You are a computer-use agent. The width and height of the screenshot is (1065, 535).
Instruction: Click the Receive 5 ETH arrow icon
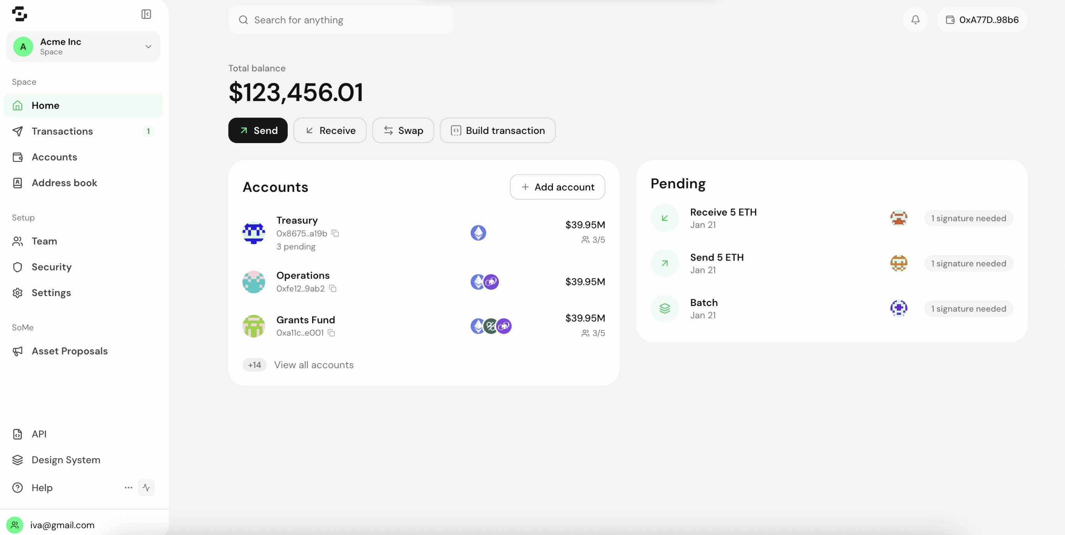[665, 218]
